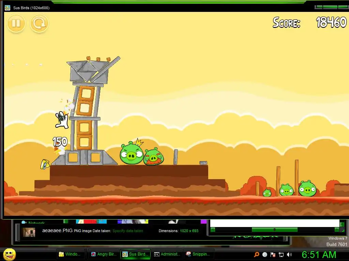Click the right arrow of the horizontal scrollbar

tap(337, 230)
